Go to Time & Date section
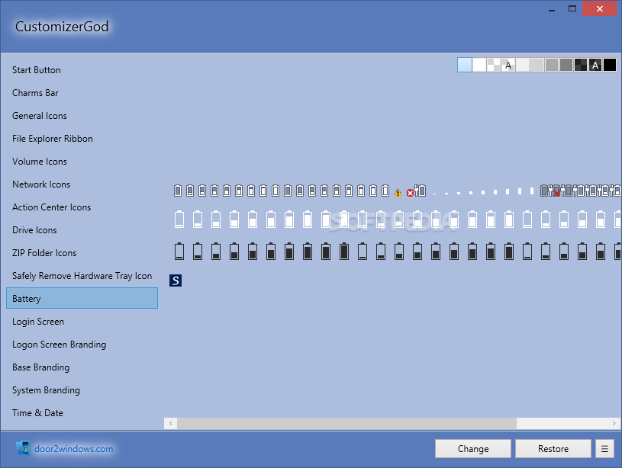 pos(37,413)
